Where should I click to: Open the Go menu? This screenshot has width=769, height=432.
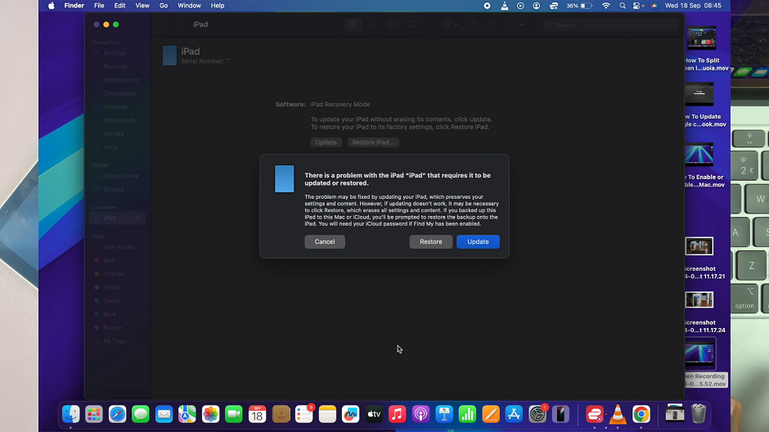[x=164, y=6]
